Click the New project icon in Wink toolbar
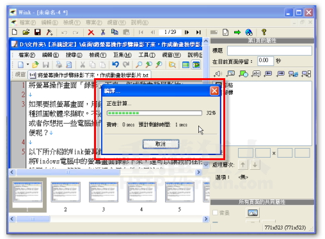The width and height of the screenshot is (325, 239). 15,32
